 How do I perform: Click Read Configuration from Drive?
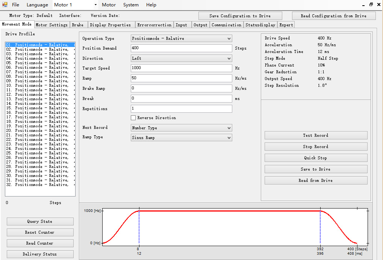coord(334,16)
